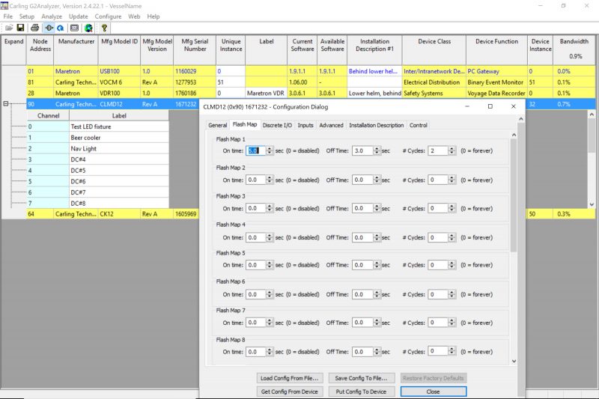
Task: Adjust Flash Map 2 On time spinner
Action: click(x=270, y=180)
